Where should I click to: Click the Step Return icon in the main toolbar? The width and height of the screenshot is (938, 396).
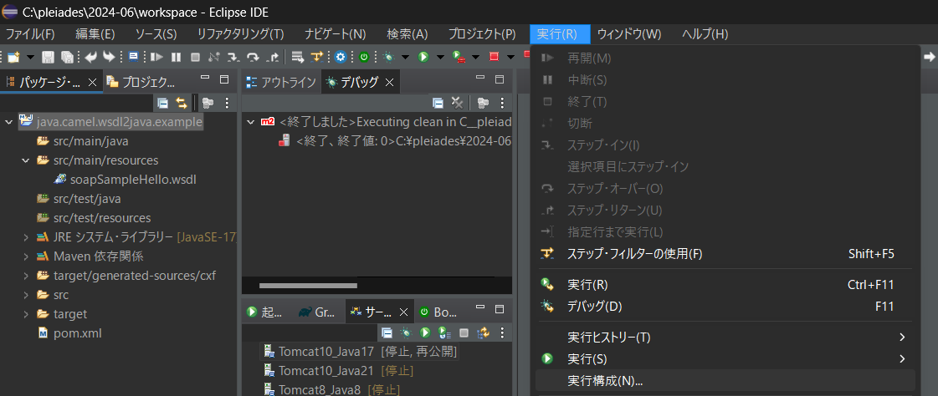(272, 57)
